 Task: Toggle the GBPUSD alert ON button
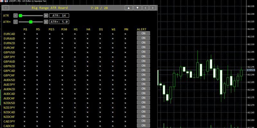(143, 52)
